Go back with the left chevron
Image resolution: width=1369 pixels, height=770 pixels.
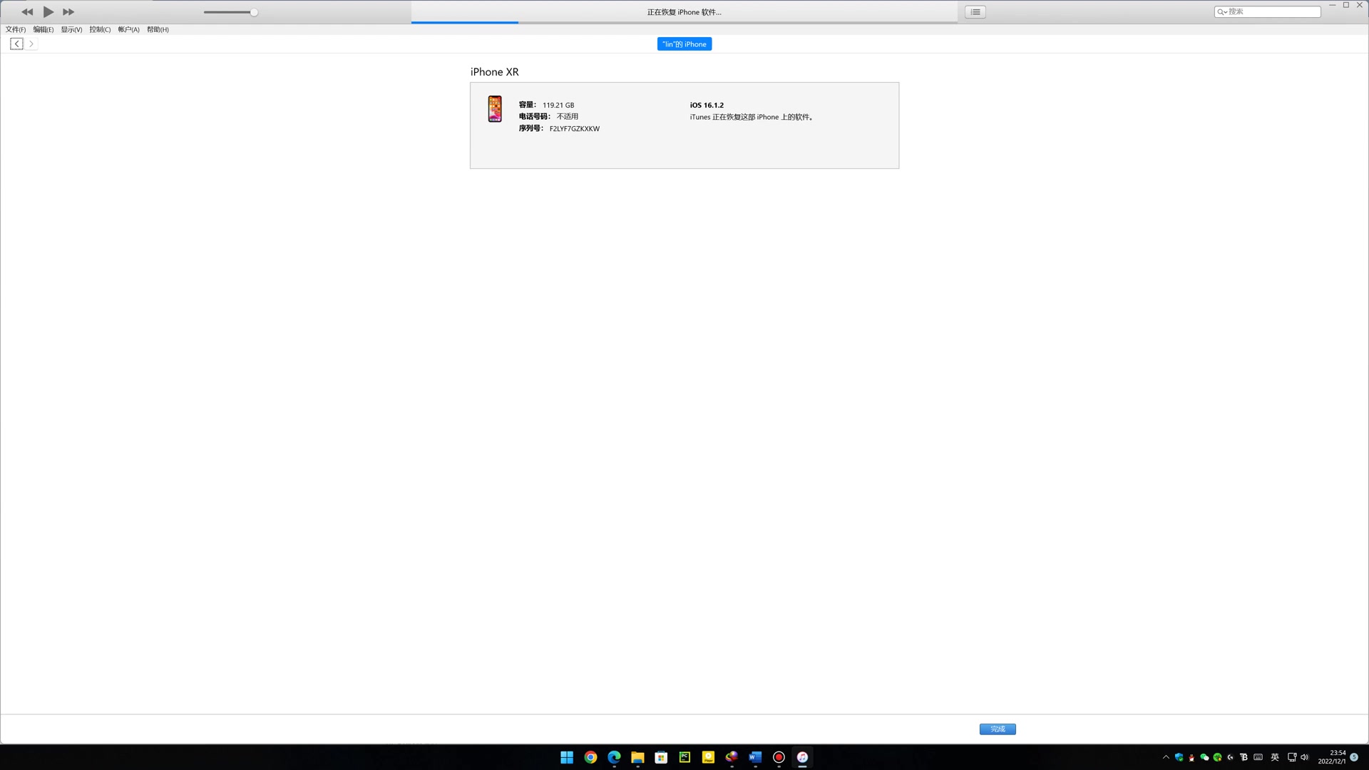click(x=16, y=44)
